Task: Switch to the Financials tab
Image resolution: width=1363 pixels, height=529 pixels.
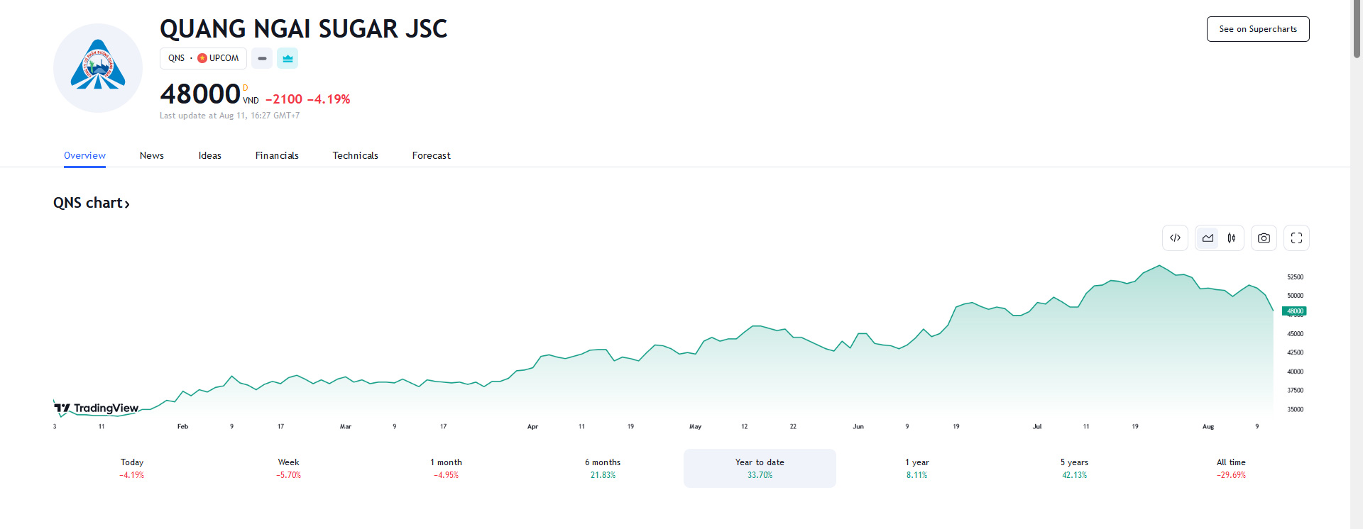Action: point(277,155)
